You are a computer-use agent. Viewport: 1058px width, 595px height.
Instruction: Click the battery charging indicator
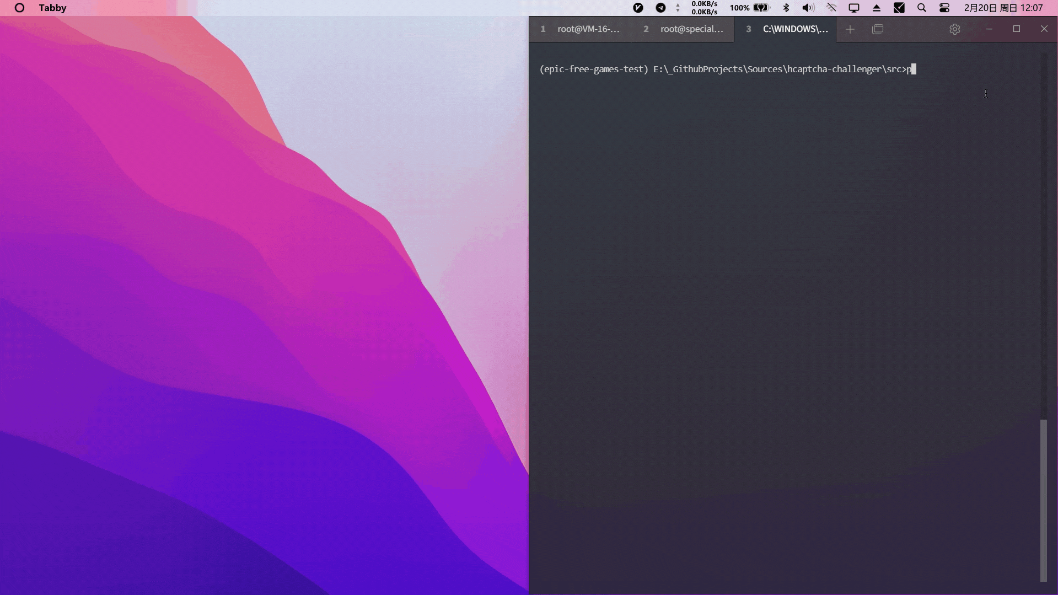tap(761, 8)
